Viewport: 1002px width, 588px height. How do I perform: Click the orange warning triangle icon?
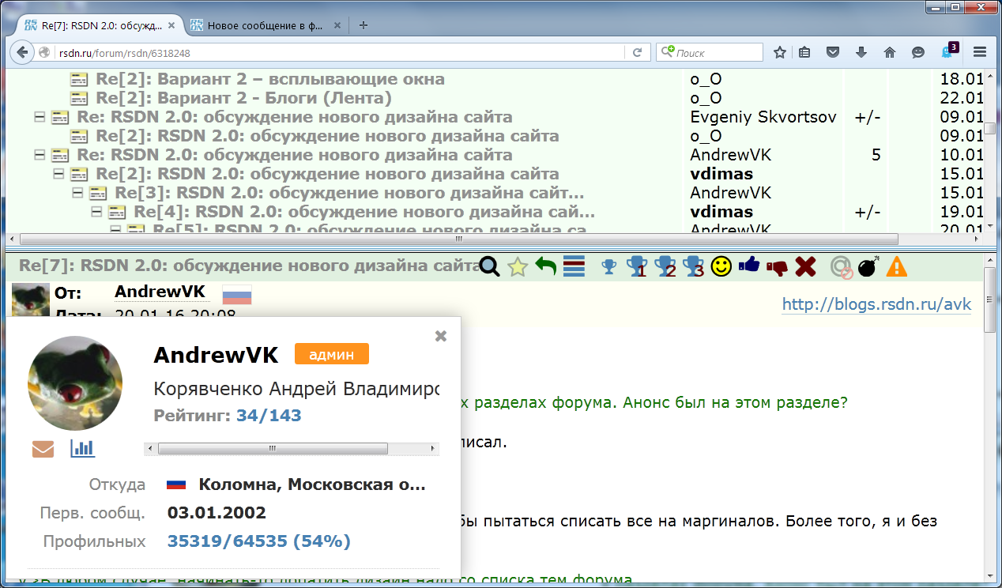896,267
